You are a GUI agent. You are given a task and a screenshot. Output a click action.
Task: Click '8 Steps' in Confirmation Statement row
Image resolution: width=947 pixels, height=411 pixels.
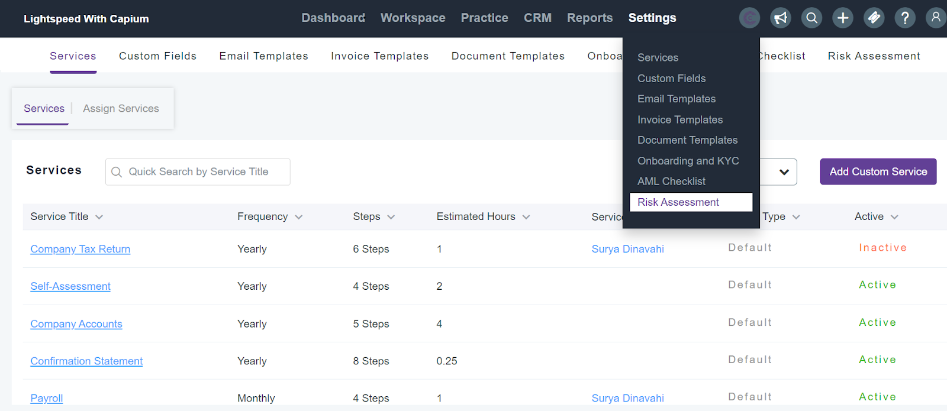pyautogui.click(x=371, y=361)
